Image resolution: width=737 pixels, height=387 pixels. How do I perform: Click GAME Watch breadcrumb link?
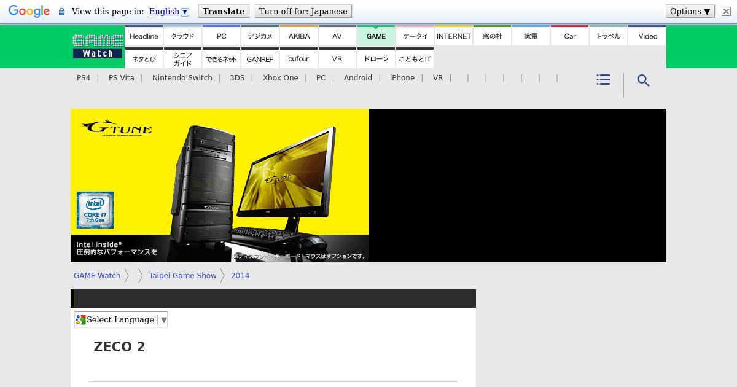[97, 275]
